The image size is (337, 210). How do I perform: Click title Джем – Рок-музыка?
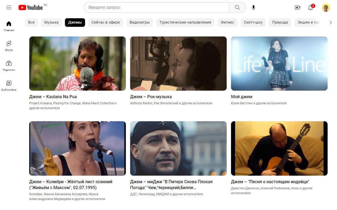[x=151, y=97]
